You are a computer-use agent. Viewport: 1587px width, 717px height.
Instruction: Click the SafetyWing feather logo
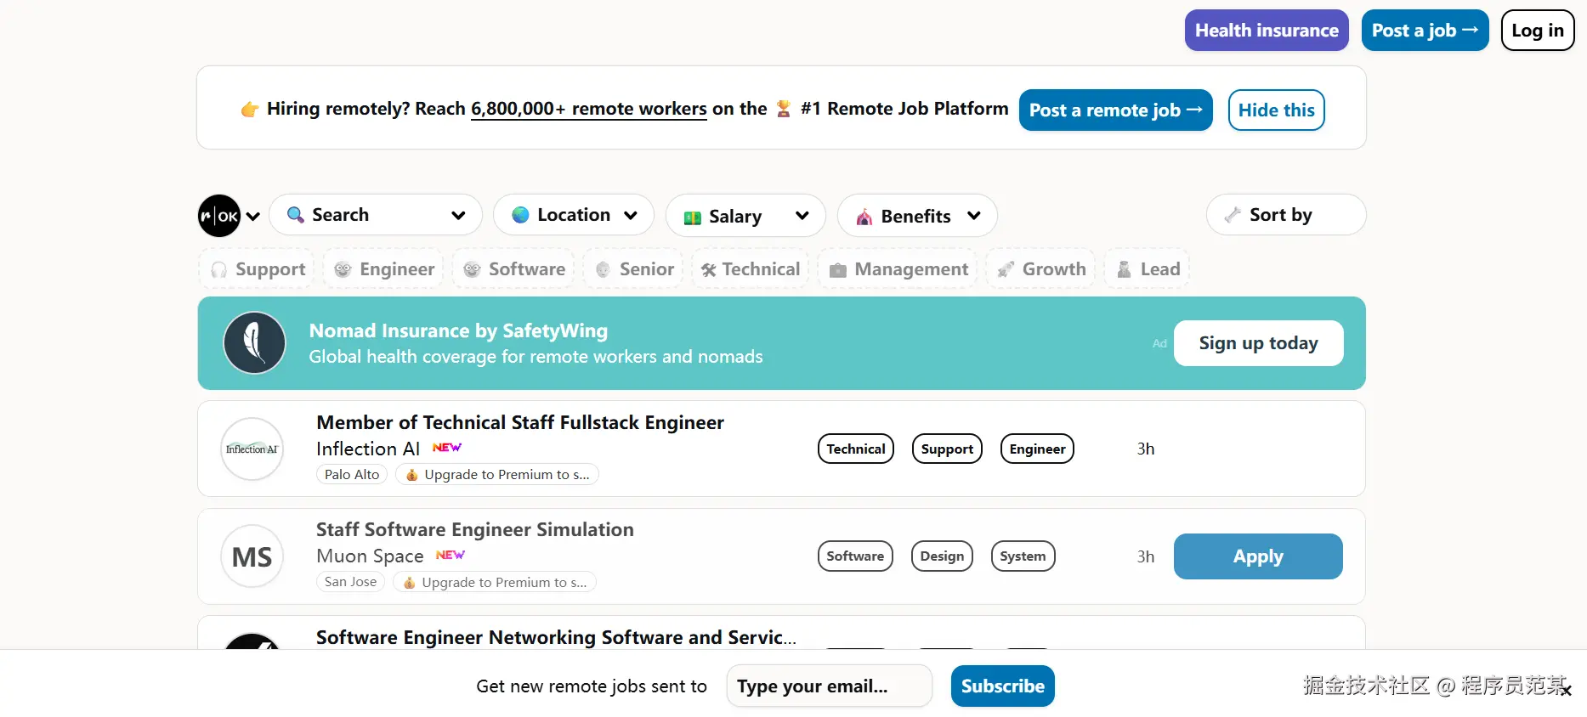coord(254,343)
